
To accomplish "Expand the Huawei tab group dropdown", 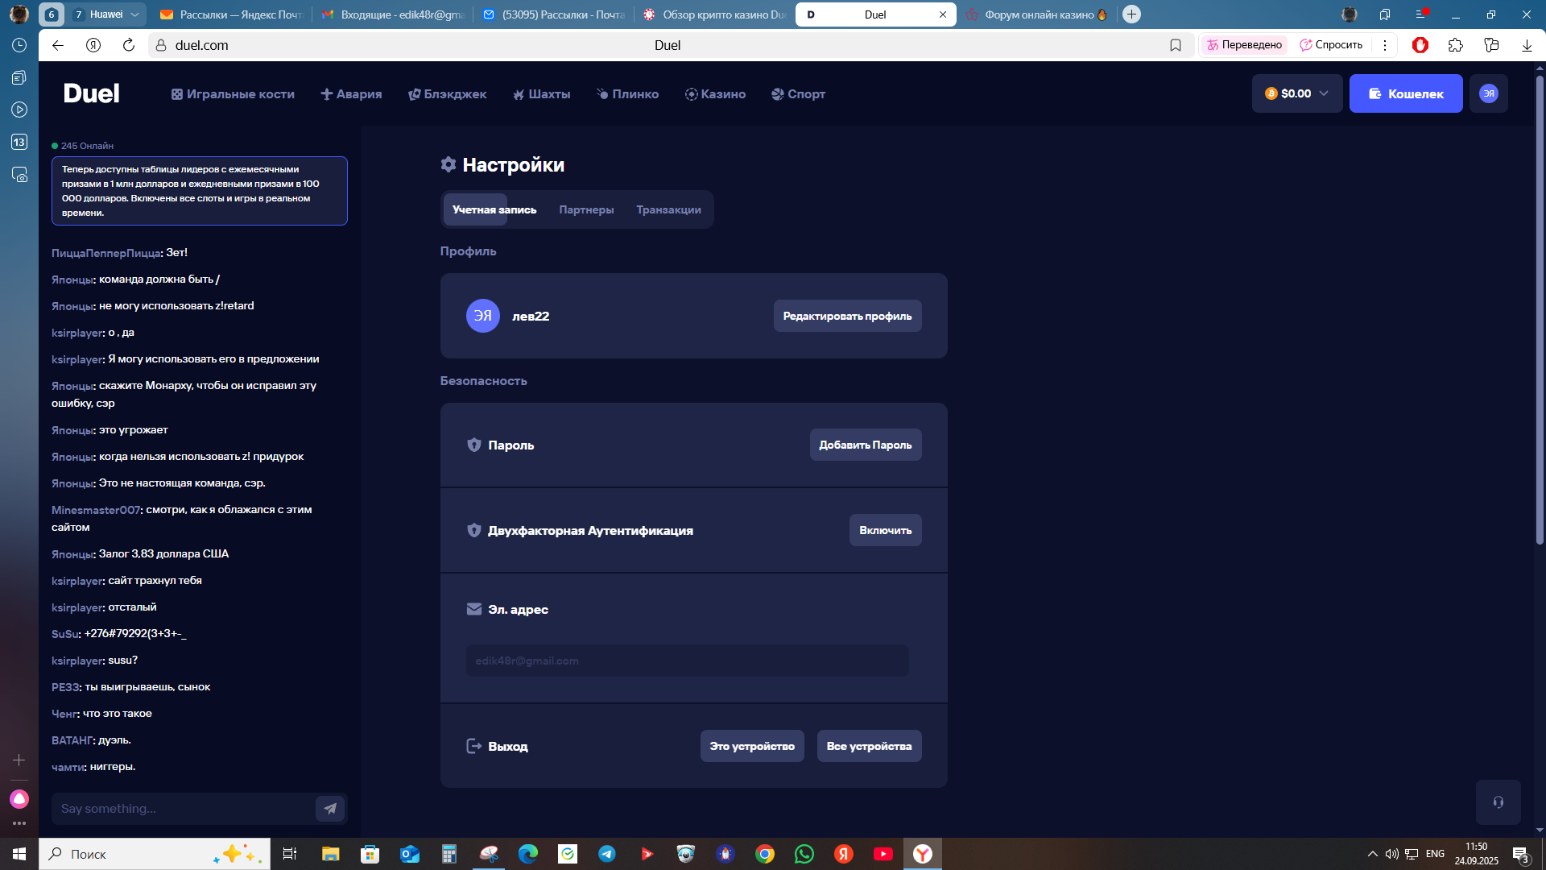I will pos(134,14).
